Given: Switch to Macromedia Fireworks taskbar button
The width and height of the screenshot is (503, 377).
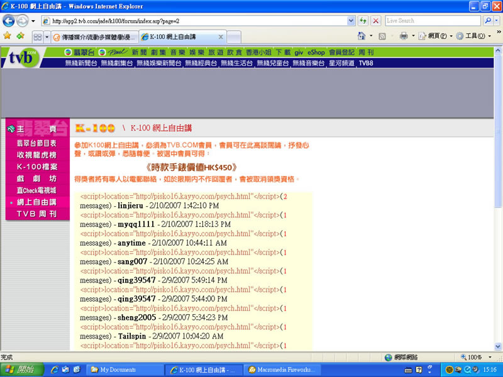Looking at the screenshot, I should (x=282, y=369).
